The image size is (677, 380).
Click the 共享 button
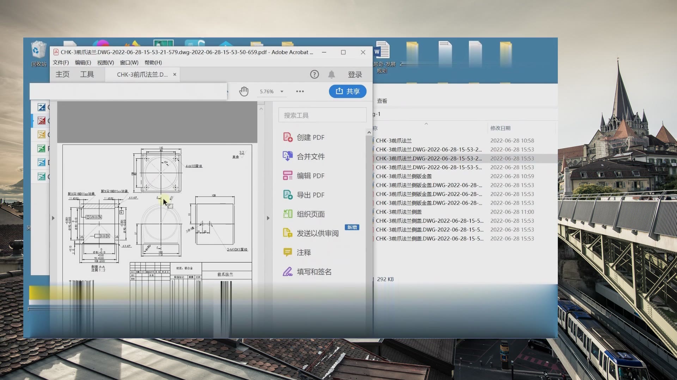347,91
